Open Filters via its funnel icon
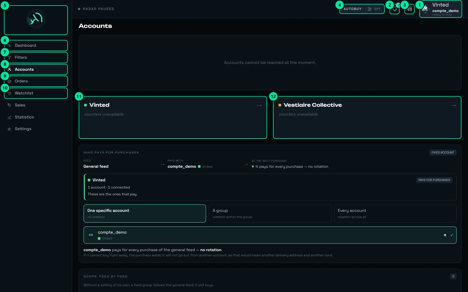This screenshot has height=292, width=468. (10, 58)
